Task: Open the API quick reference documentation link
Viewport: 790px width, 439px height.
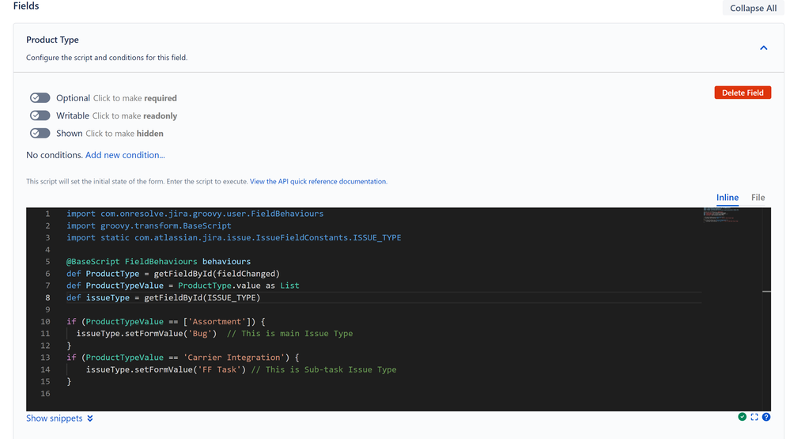Action: coord(319,181)
